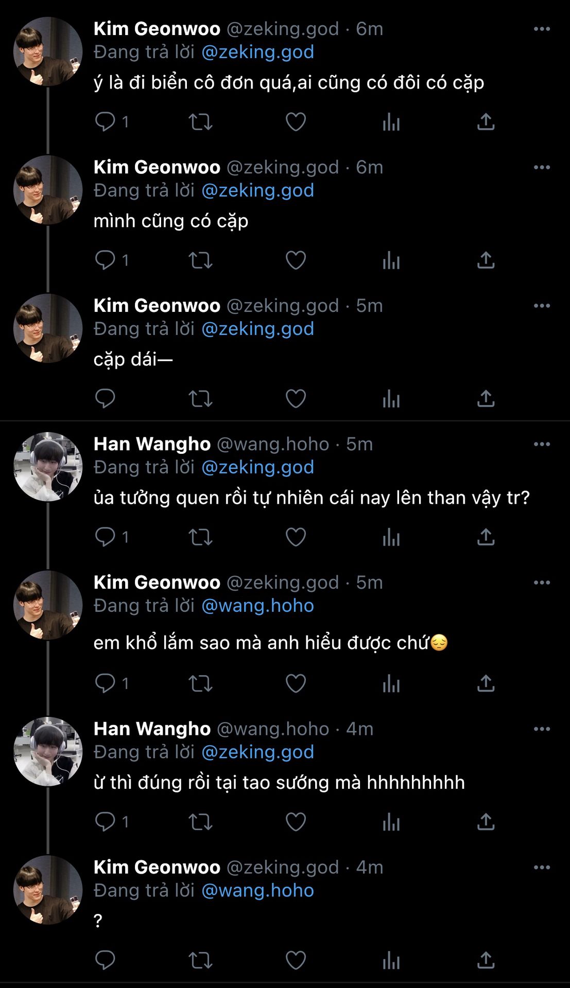
Task: Like the "ý là đi biển cô đơn quá" tweet
Action: (296, 122)
